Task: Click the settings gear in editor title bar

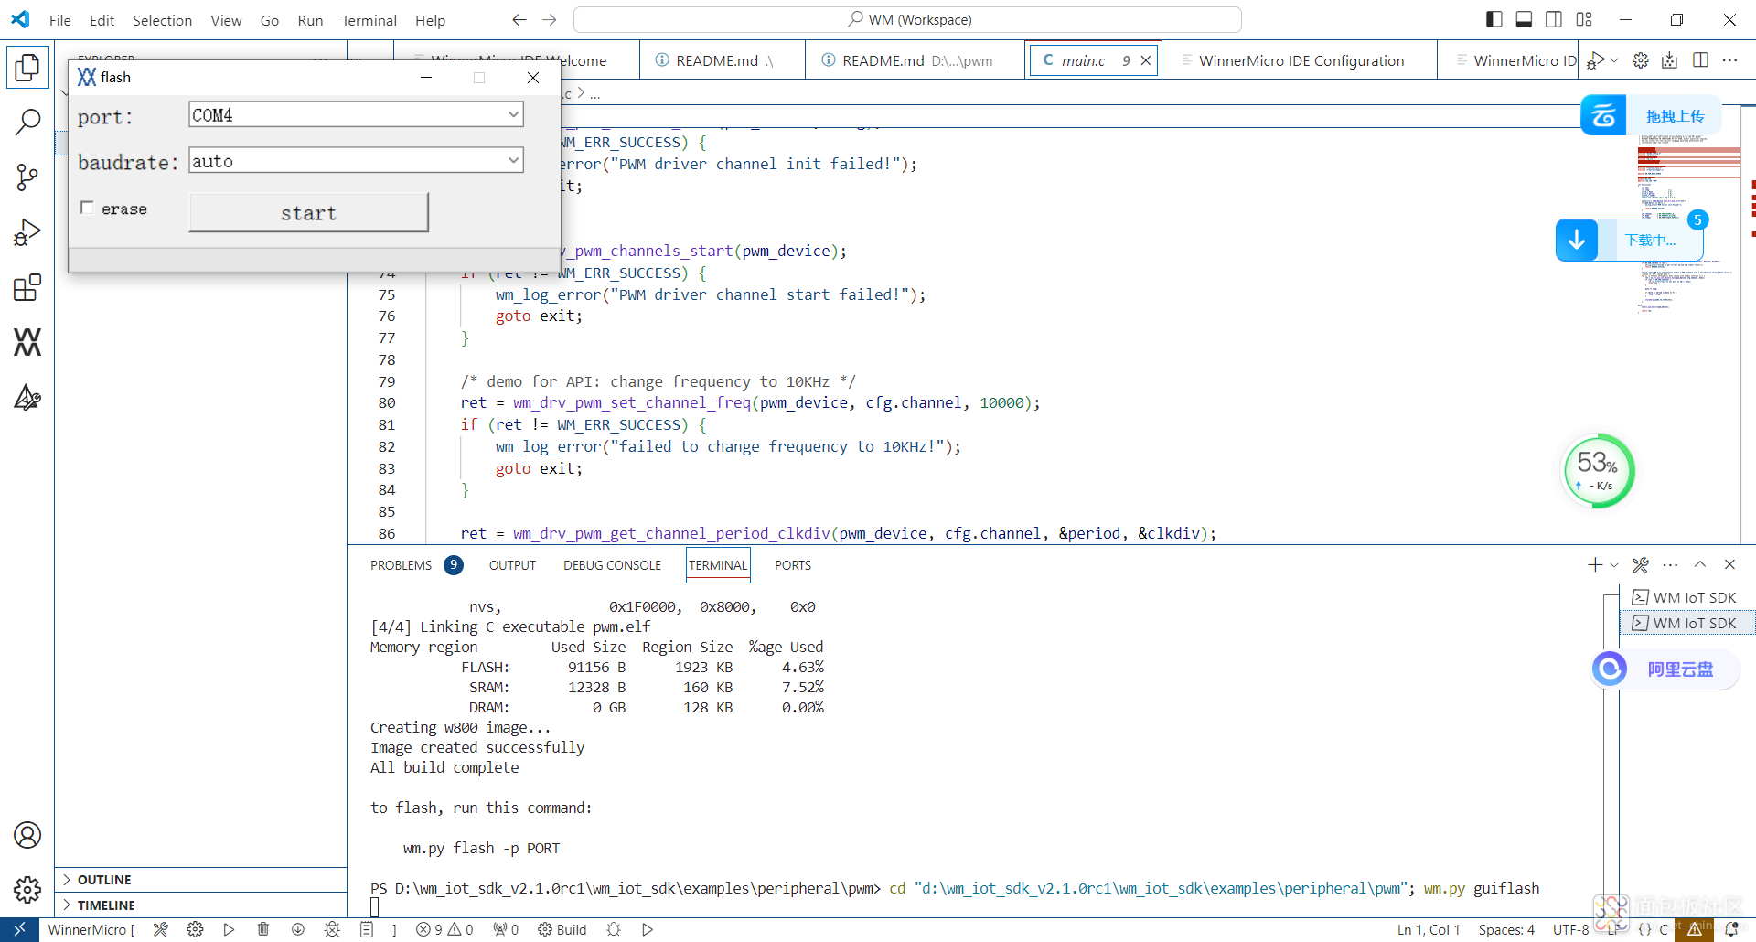Action: pos(1641,60)
